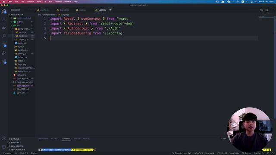The width and height of the screenshot is (276, 155).
Task: Expand the NPM Scripts section
Action: click(17, 146)
